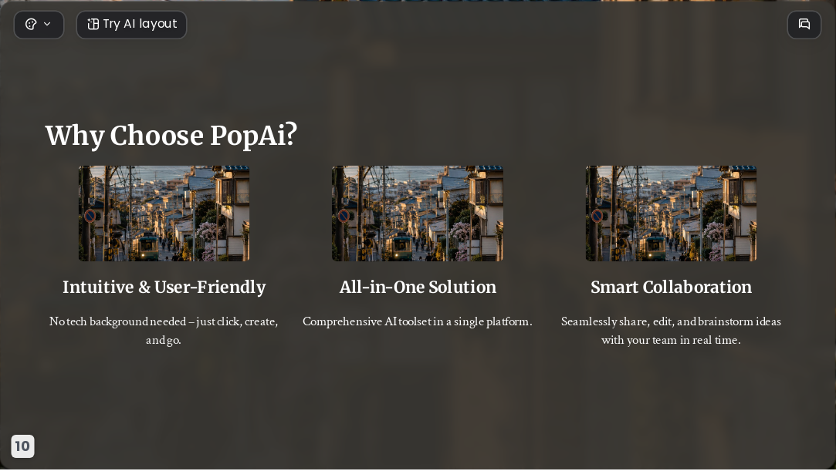Open the theme palette dropdown

point(39,25)
